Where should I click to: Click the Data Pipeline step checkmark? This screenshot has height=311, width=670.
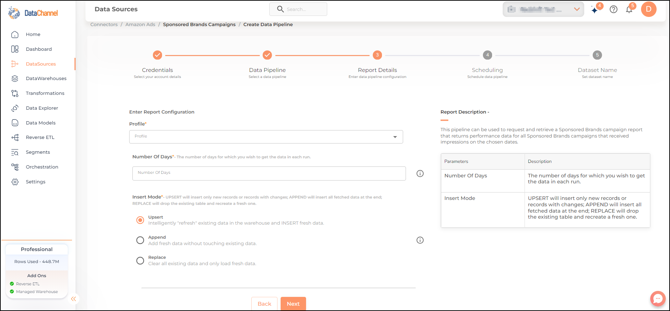267,55
